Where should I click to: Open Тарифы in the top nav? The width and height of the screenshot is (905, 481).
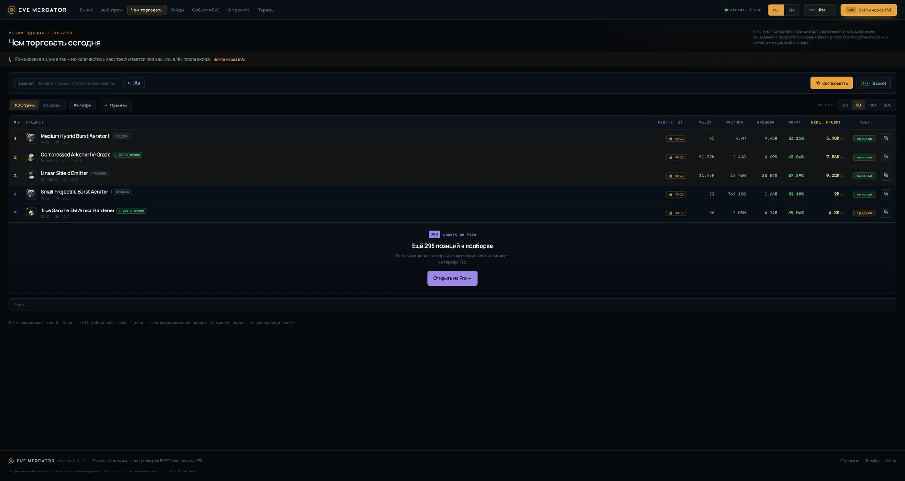[x=266, y=10]
